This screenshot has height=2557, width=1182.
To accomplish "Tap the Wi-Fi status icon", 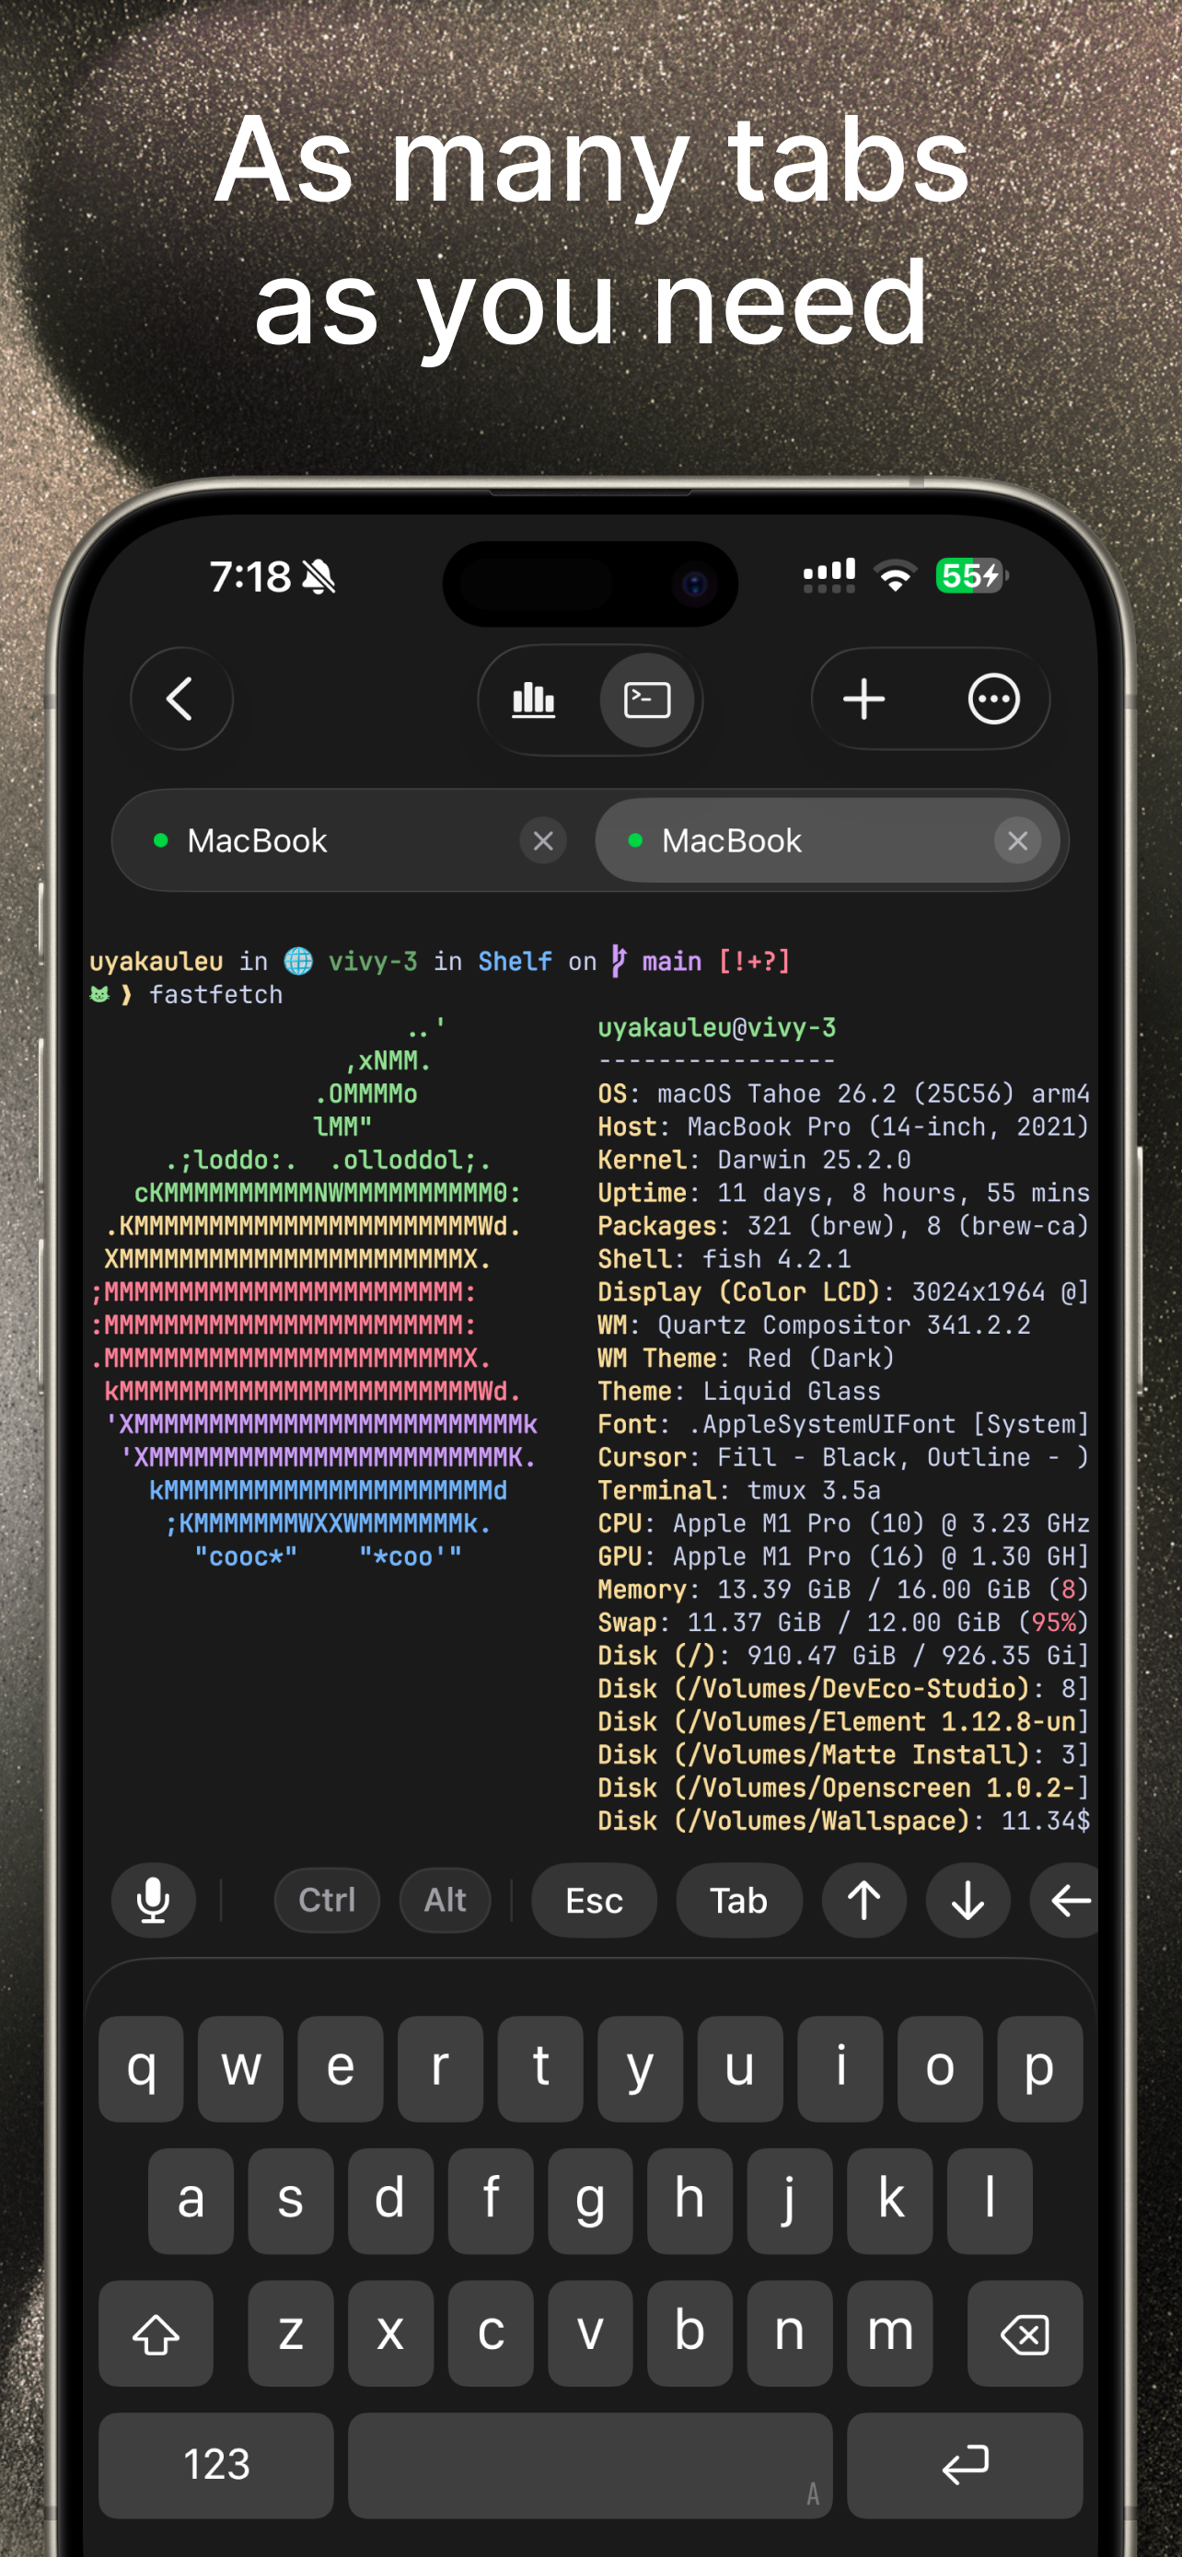I will pyautogui.click(x=895, y=575).
